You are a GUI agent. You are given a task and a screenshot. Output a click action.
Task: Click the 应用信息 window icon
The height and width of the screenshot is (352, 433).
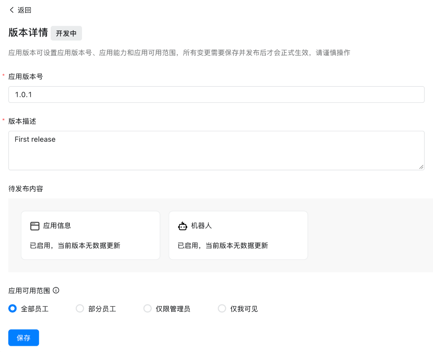(35, 226)
